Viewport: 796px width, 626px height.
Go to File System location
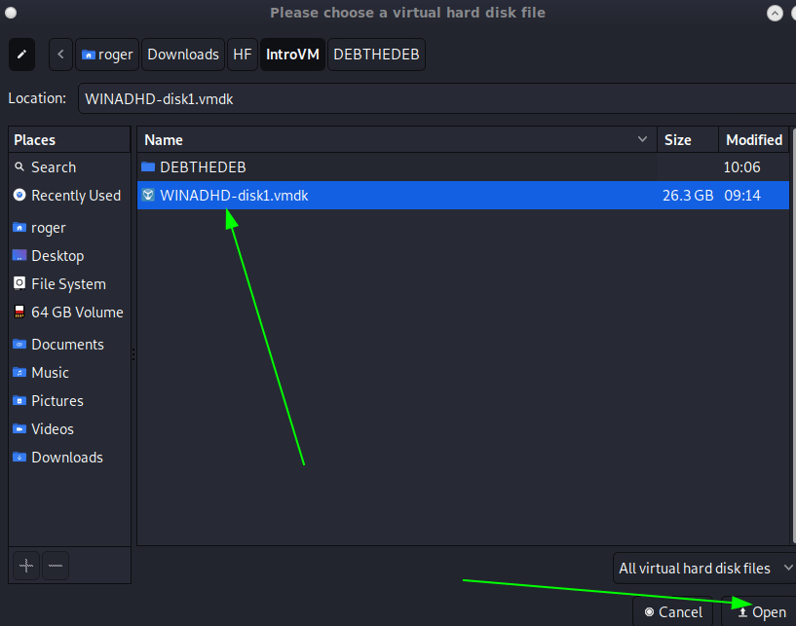click(68, 284)
